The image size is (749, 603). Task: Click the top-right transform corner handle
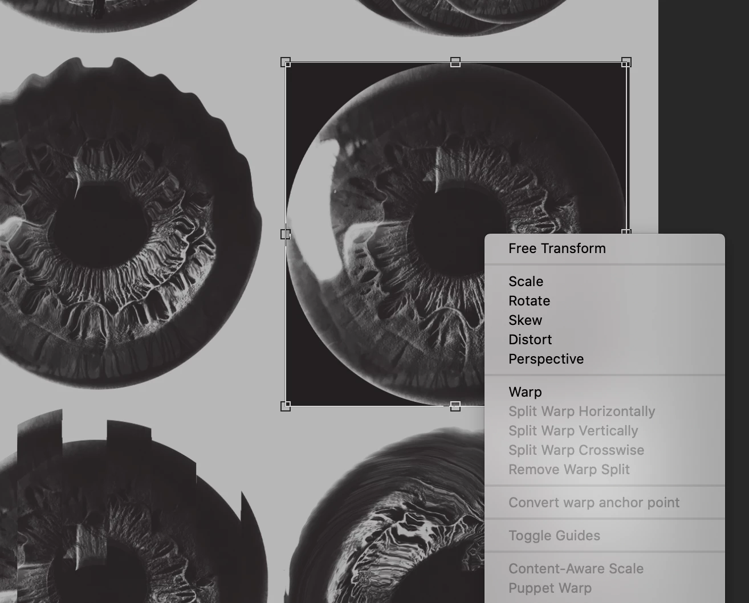tap(626, 62)
